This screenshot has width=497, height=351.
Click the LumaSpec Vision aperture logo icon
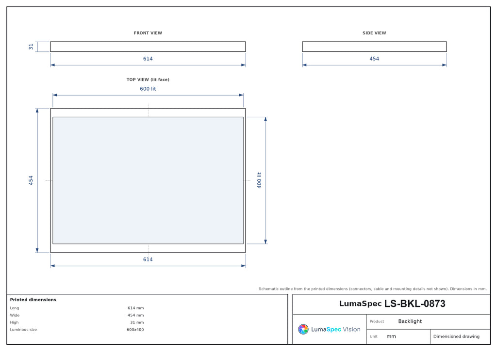303,329
